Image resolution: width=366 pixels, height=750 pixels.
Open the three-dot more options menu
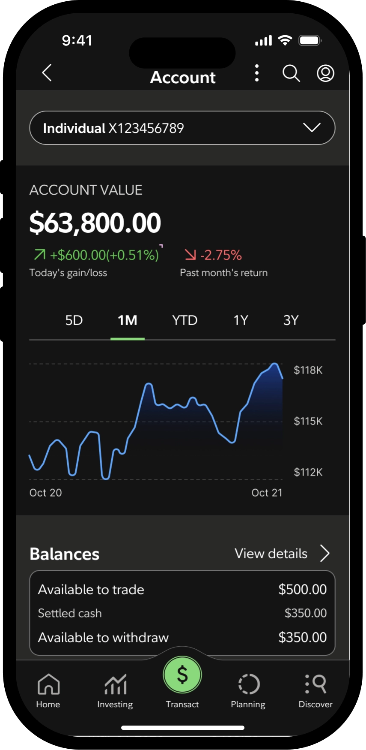[257, 73]
